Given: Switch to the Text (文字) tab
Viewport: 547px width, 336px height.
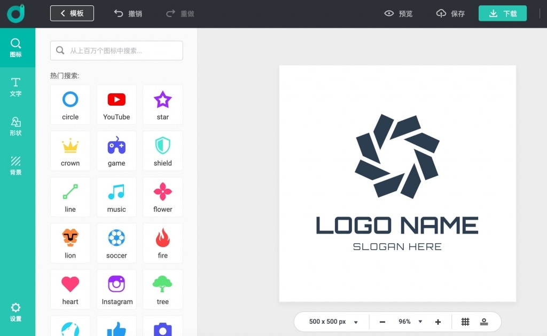Looking at the screenshot, I should click(16, 87).
